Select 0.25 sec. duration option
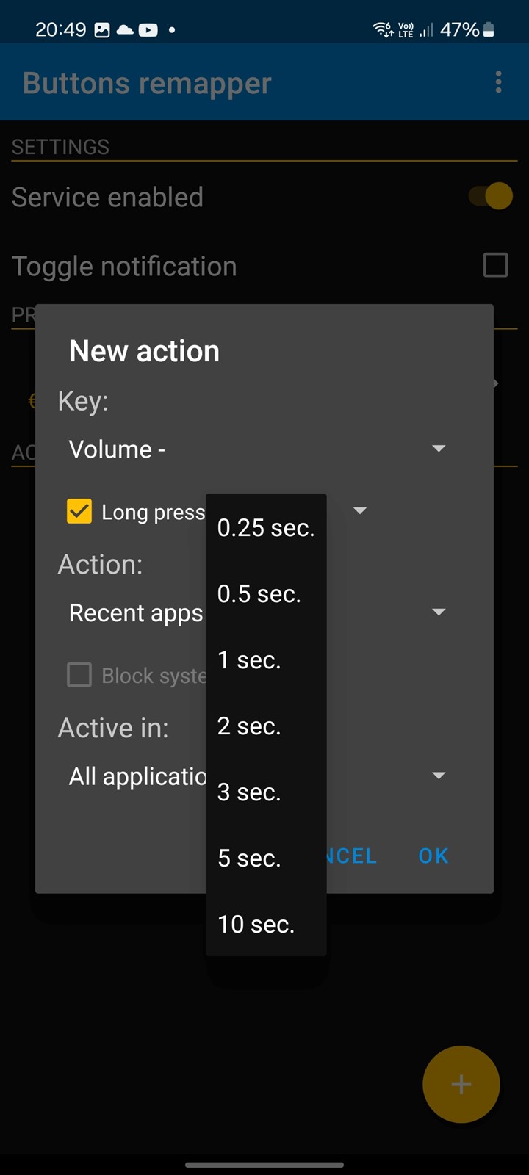The height and width of the screenshot is (1175, 529). [266, 527]
